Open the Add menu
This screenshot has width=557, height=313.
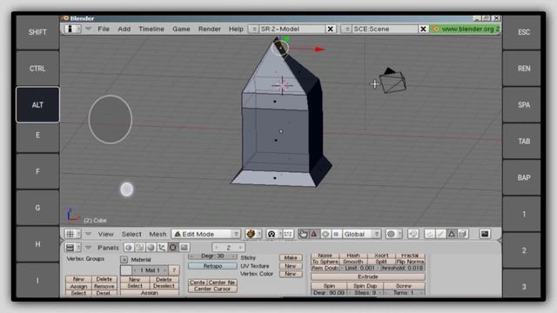click(124, 29)
